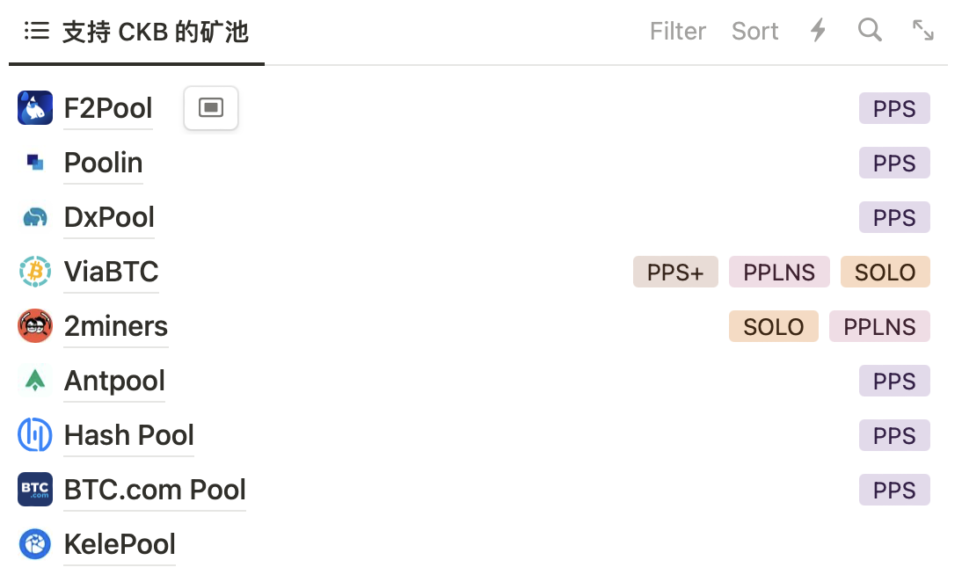
Task: Click the F2Pool fish logo icon
Action: [35, 108]
